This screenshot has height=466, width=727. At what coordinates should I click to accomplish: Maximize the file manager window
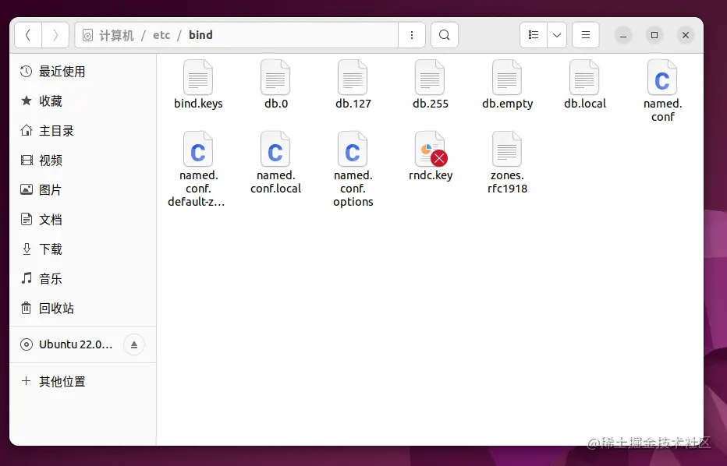point(654,35)
